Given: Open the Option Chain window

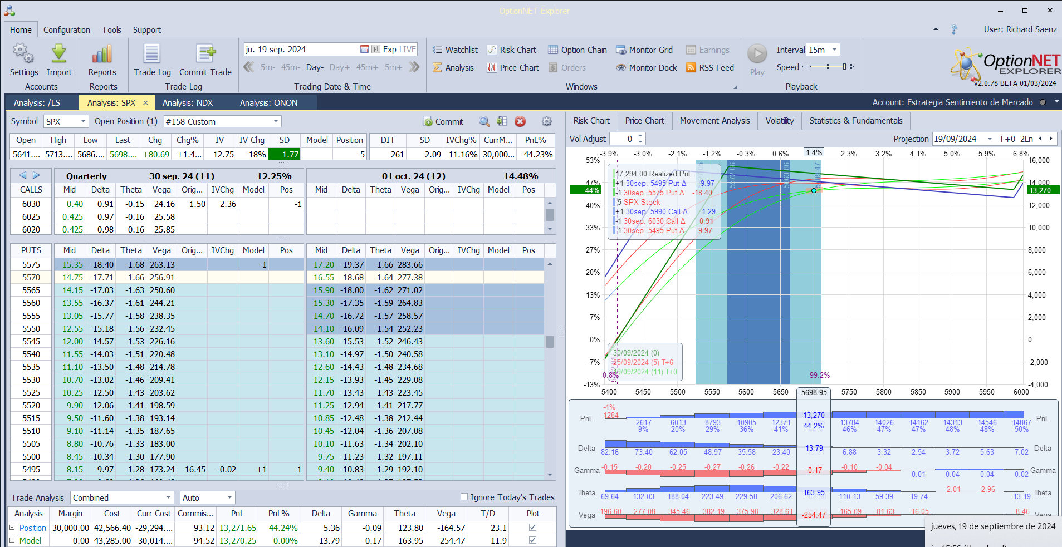Looking at the screenshot, I should (x=578, y=50).
